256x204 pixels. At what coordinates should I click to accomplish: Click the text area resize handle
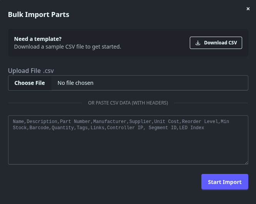(x=246, y=162)
